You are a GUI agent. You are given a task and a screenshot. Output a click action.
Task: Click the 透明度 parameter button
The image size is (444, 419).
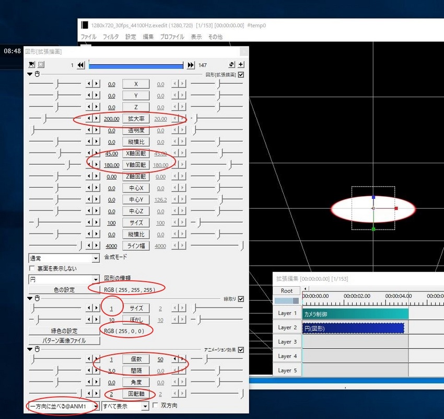136,130
